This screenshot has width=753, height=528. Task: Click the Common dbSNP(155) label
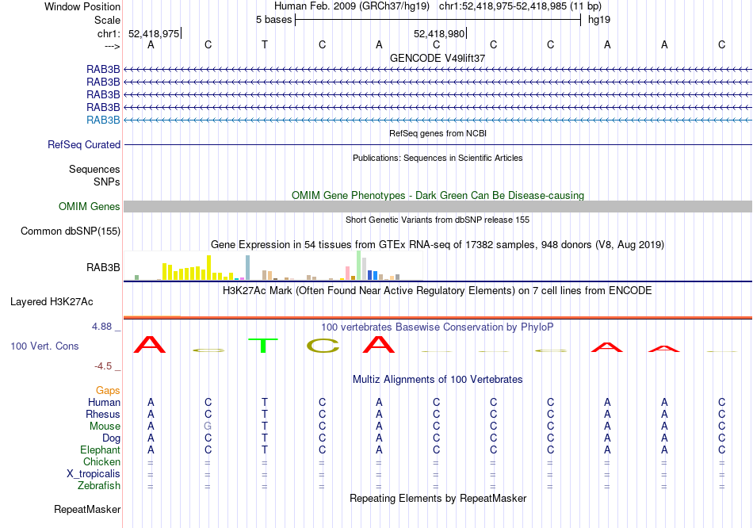[70, 231]
